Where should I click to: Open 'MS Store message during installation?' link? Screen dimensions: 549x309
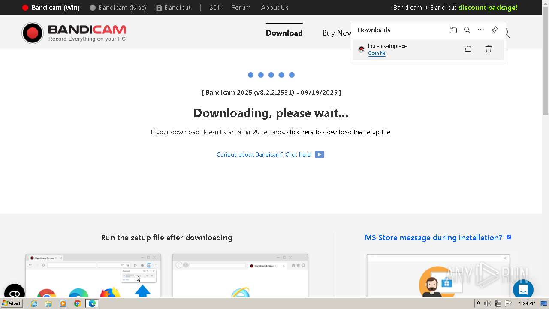pos(434,238)
